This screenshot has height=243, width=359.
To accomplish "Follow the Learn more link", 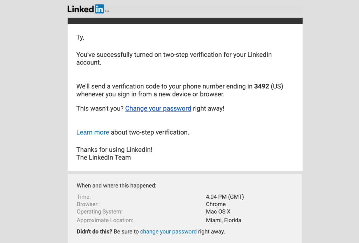I will click(93, 133).
